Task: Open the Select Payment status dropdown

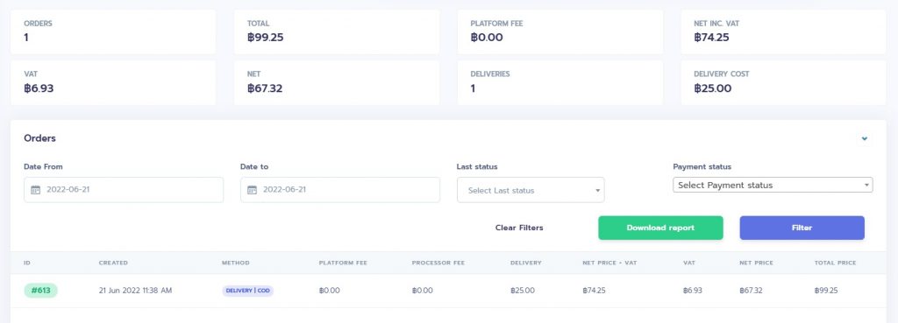Action: click(x=773, y=185)
